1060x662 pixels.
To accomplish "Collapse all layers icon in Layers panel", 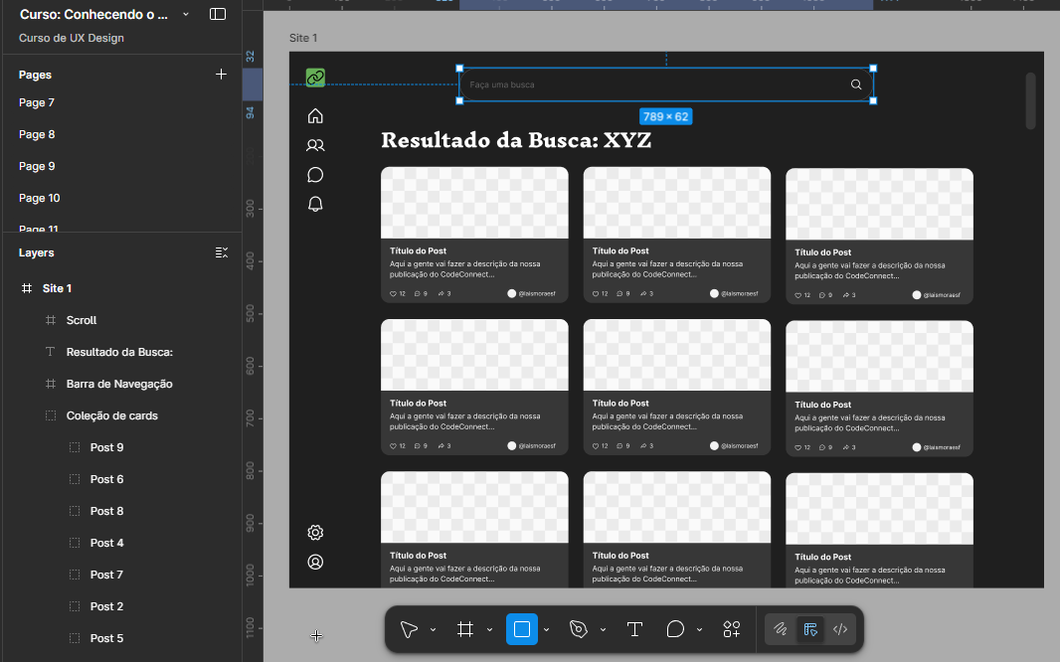I will pyautogui.click(x=221, y=252).
